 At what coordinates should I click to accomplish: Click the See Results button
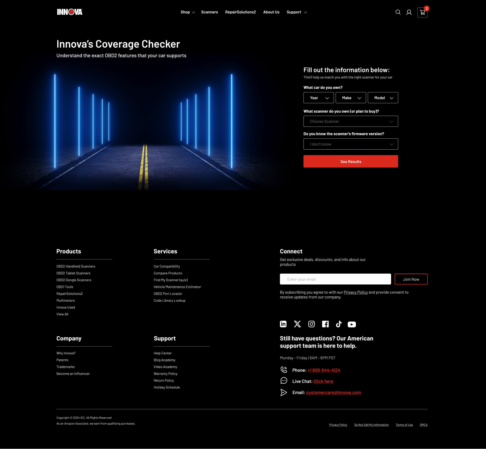(351, 161)
